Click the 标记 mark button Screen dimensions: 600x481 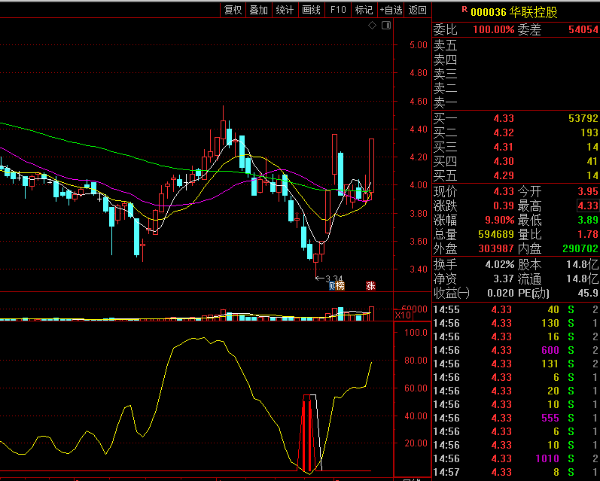coord(364,10)
